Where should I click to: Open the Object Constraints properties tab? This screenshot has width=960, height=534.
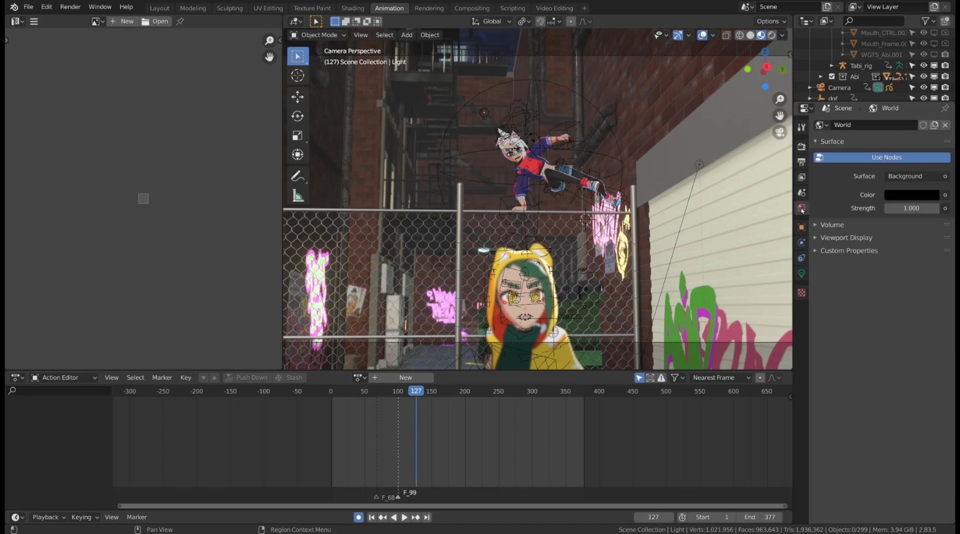point(801,258)
